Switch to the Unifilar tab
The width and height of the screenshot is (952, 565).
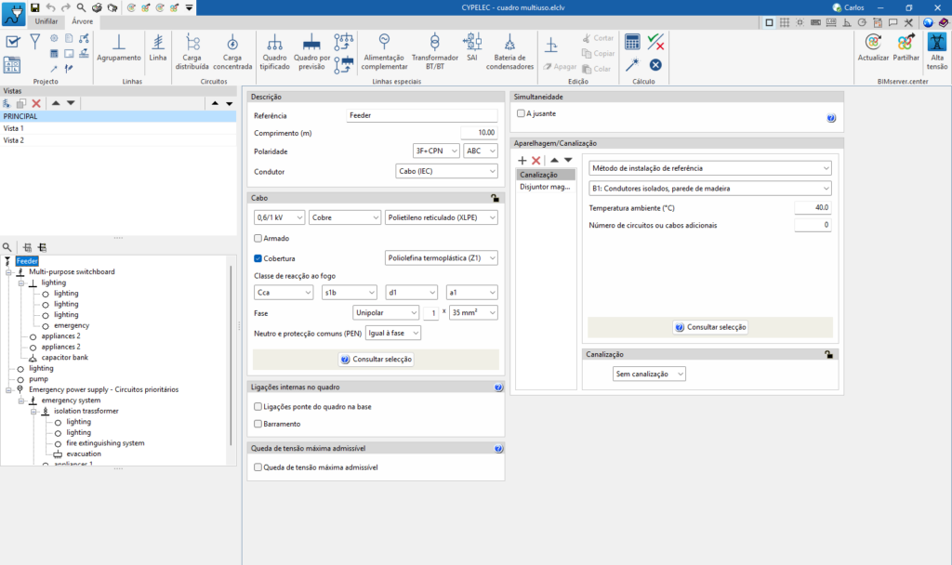(46, 20)
